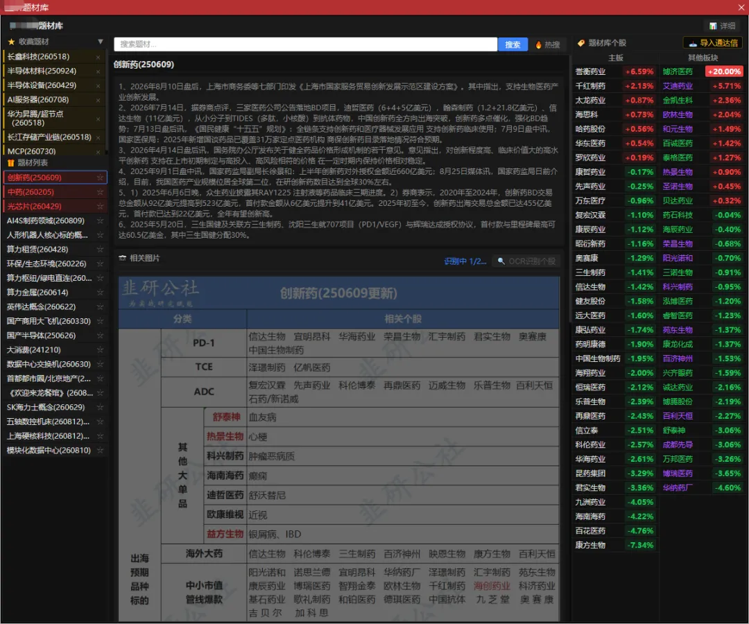Click the OCR识别个股 button

527,261
